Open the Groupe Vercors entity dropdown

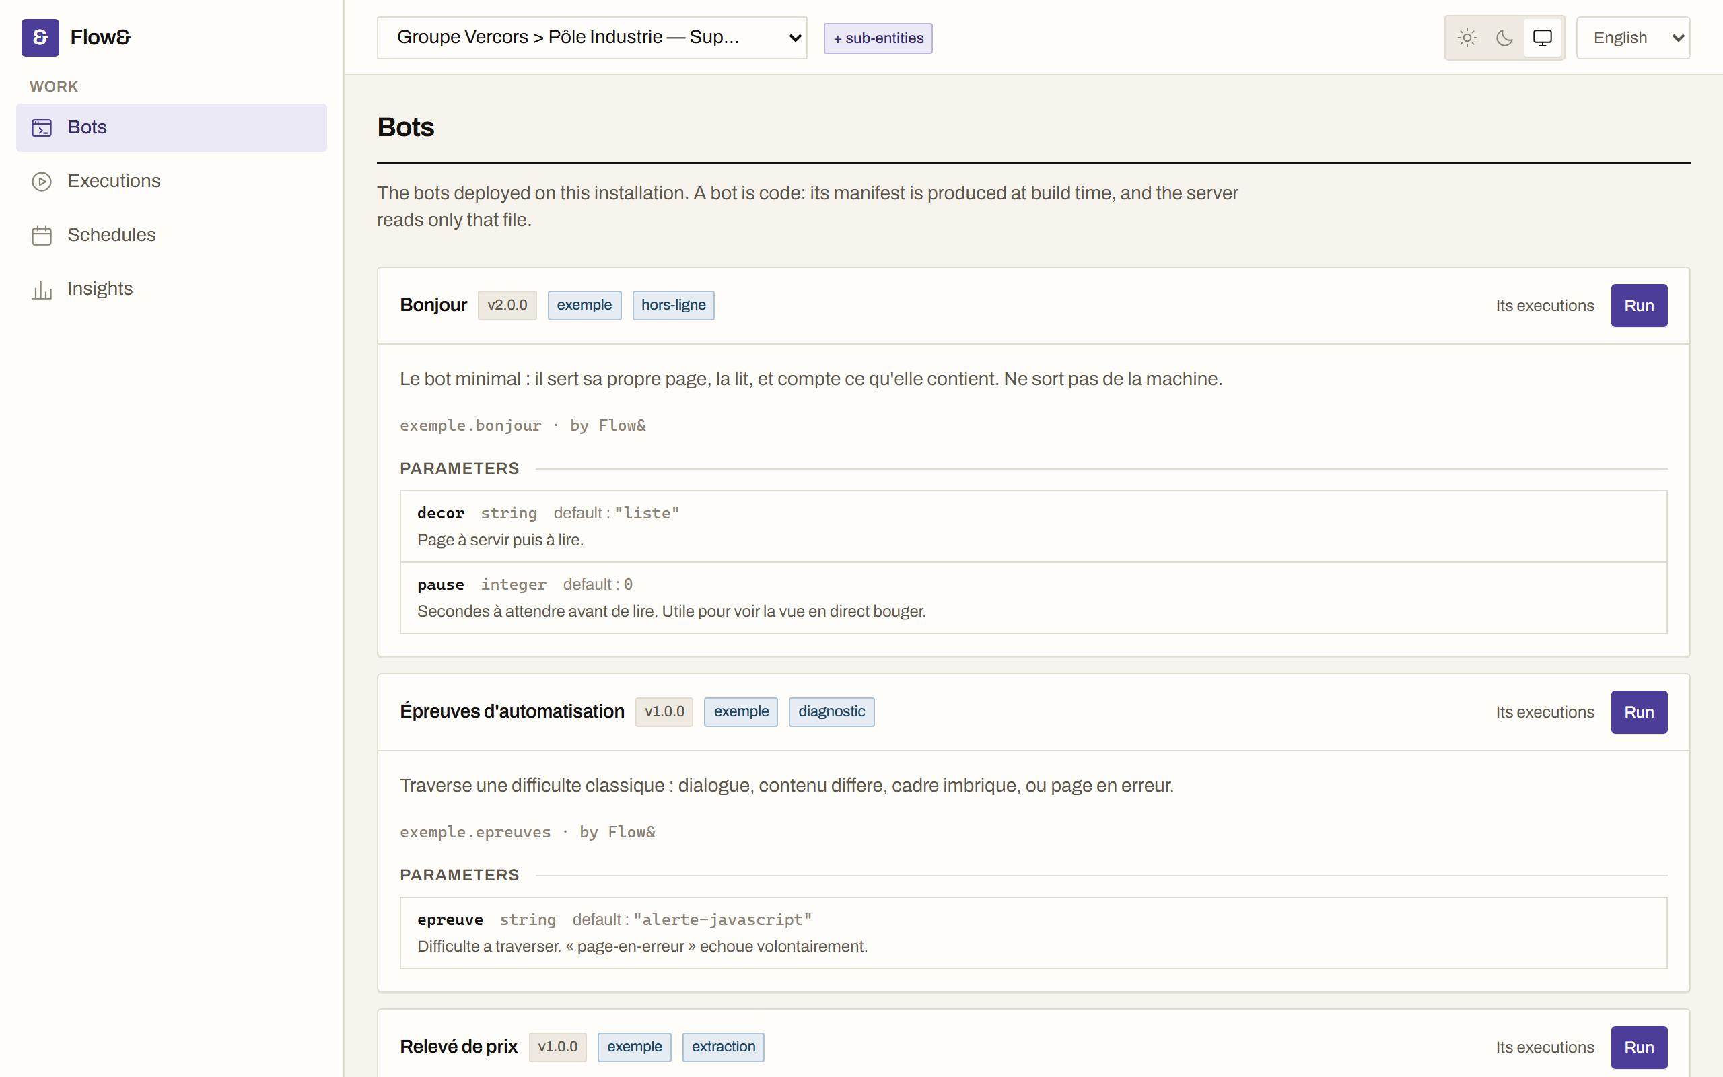coord(592,38)
